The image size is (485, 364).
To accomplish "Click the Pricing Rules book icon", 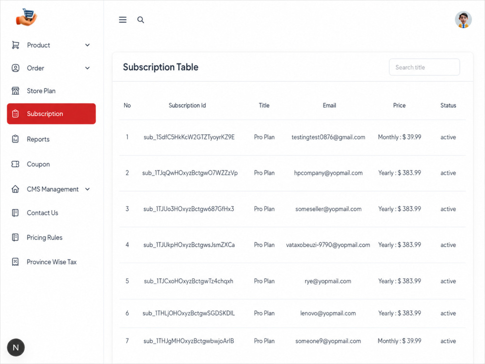I will coord(16,237).
